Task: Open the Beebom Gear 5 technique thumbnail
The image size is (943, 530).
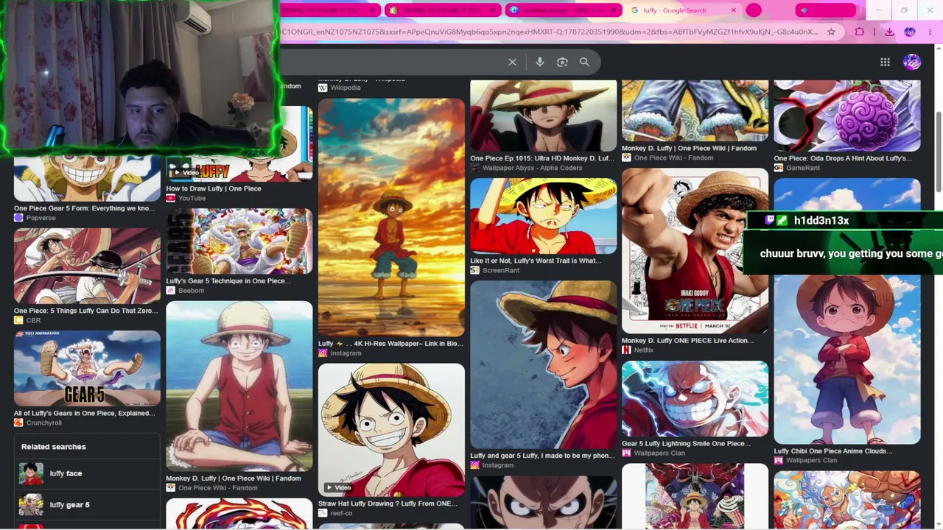Action: click(x=239, y=241)
